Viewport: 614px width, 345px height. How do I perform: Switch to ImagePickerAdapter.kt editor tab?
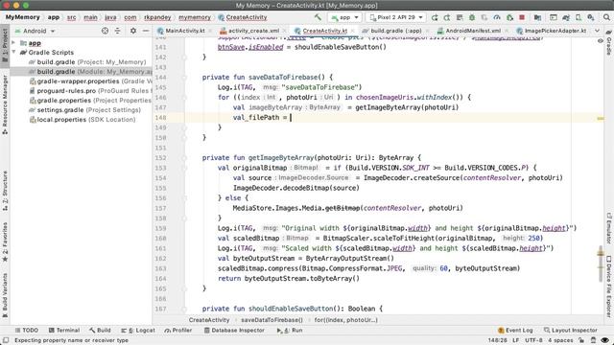pos(554,31)
